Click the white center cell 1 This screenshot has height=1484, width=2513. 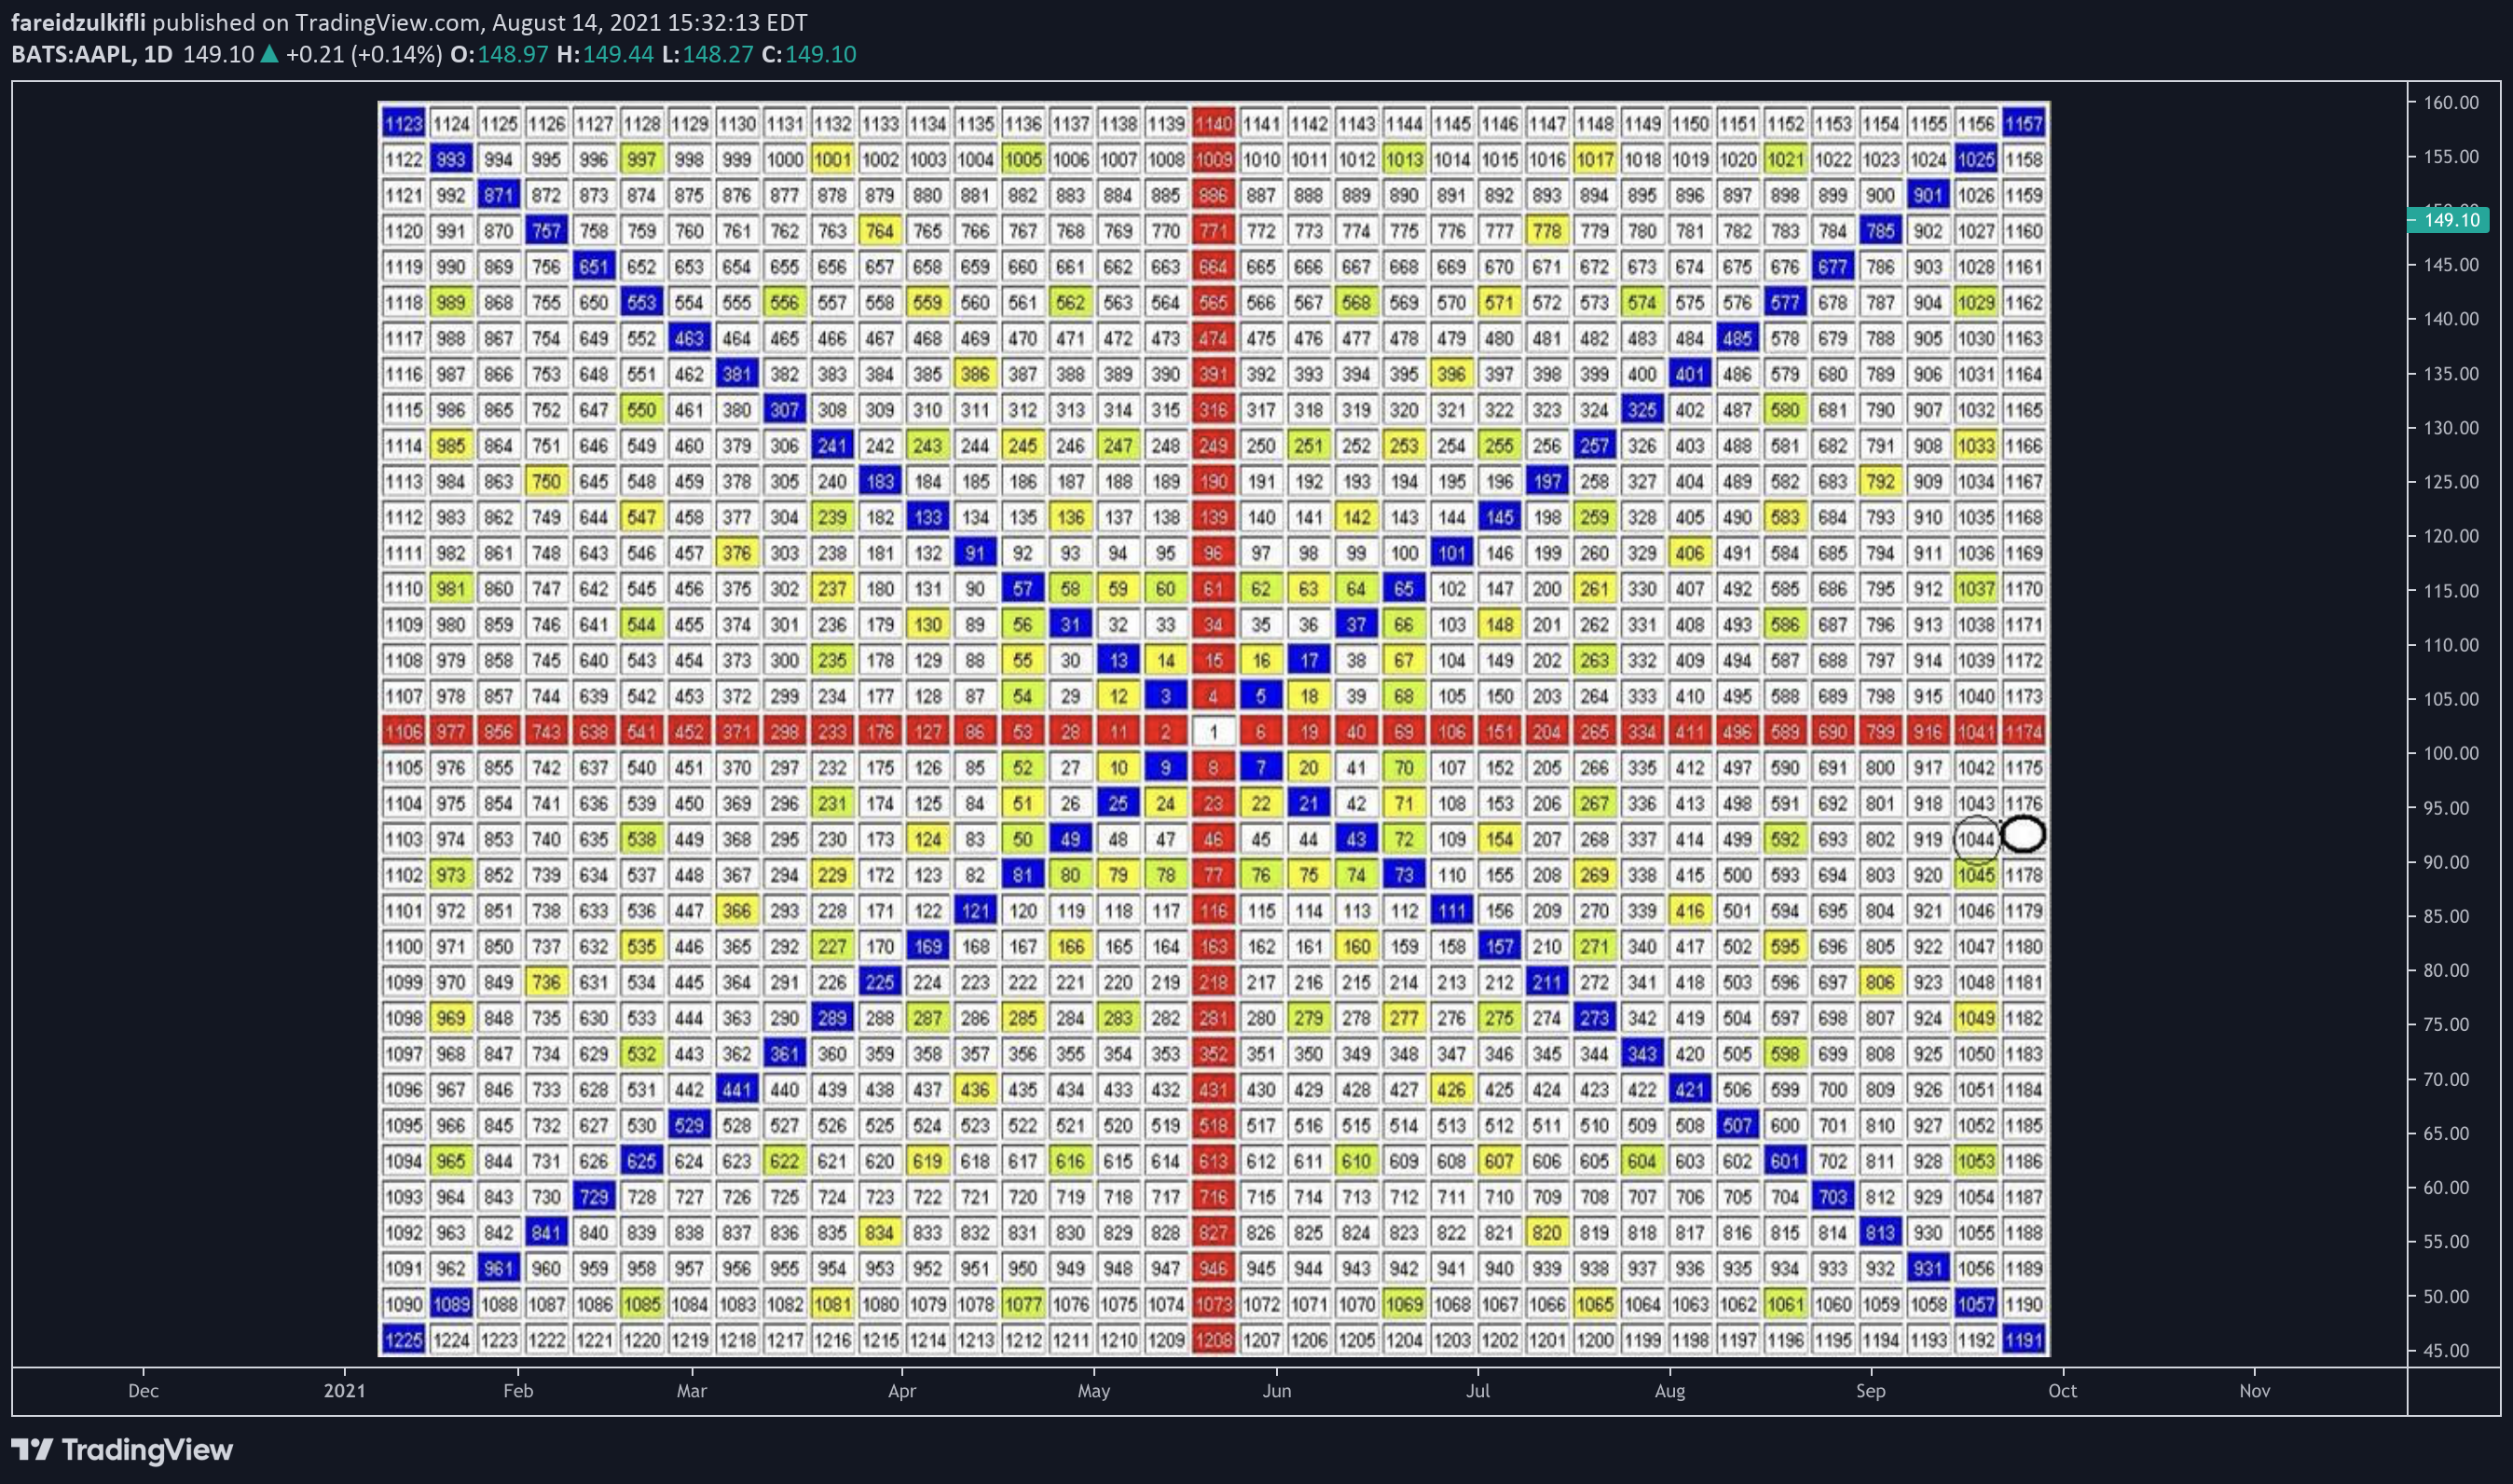tap(1213, 732)
